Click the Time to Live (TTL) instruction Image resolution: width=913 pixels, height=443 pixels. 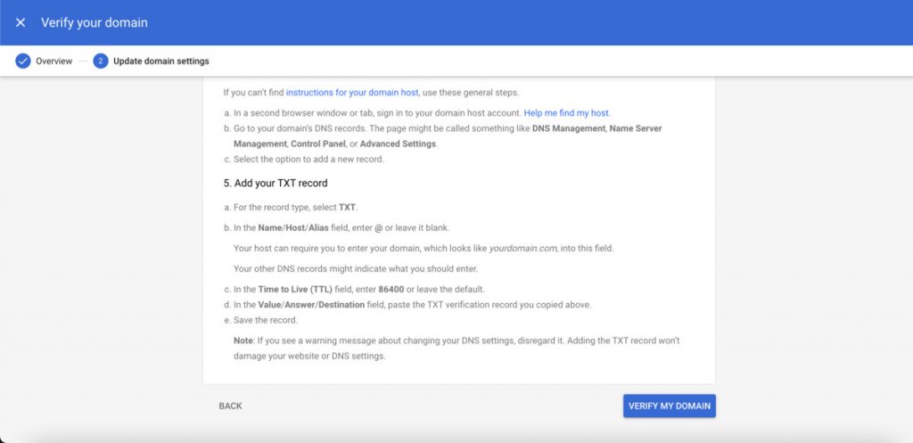(x=354, y=290)
